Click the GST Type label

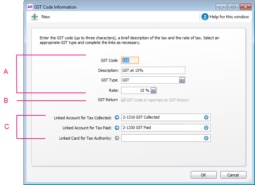pos(109,80)
